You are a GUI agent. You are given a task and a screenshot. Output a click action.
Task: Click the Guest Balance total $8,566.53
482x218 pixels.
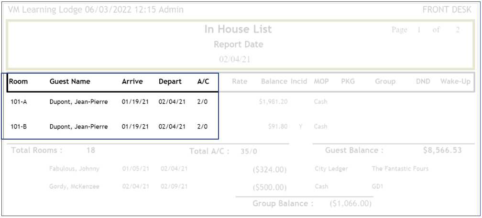click(x=442, y=151)
